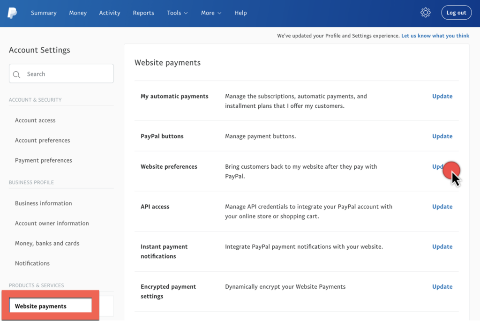Click the Log out button
480x321 pixels.
(456, 13)
